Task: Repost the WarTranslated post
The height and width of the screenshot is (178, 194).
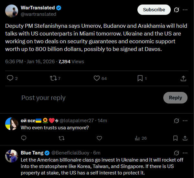Action: click(x=53, y=78)
